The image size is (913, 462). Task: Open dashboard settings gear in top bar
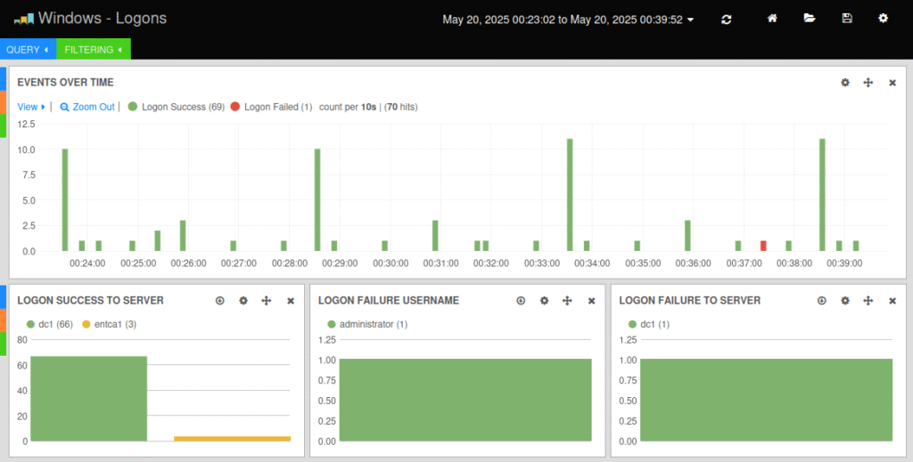tap(884, 19)
